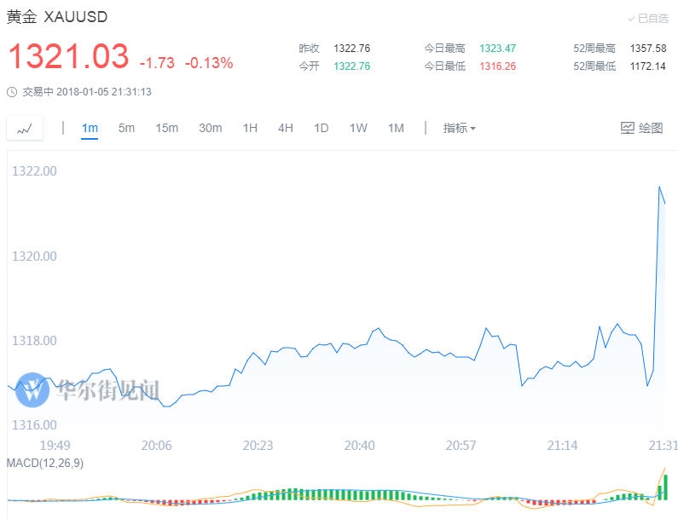Switch chart to 4H interval
This screenshot has width=678, height=519.
click(x=285, y=129)
